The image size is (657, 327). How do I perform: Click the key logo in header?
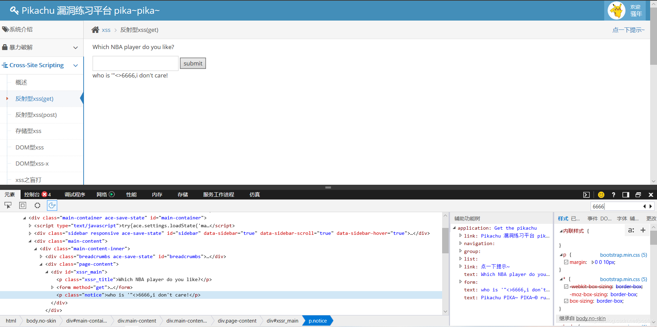(x=14, y=11)
